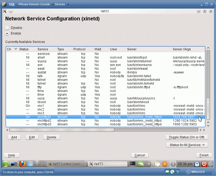Click the Cancel button
Screen dimensions: 216x176
[140, 155]
